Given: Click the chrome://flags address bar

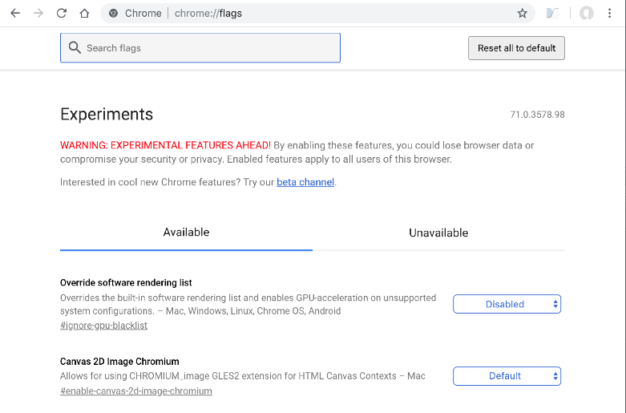Looking at the screenshot, I should 317,13.
